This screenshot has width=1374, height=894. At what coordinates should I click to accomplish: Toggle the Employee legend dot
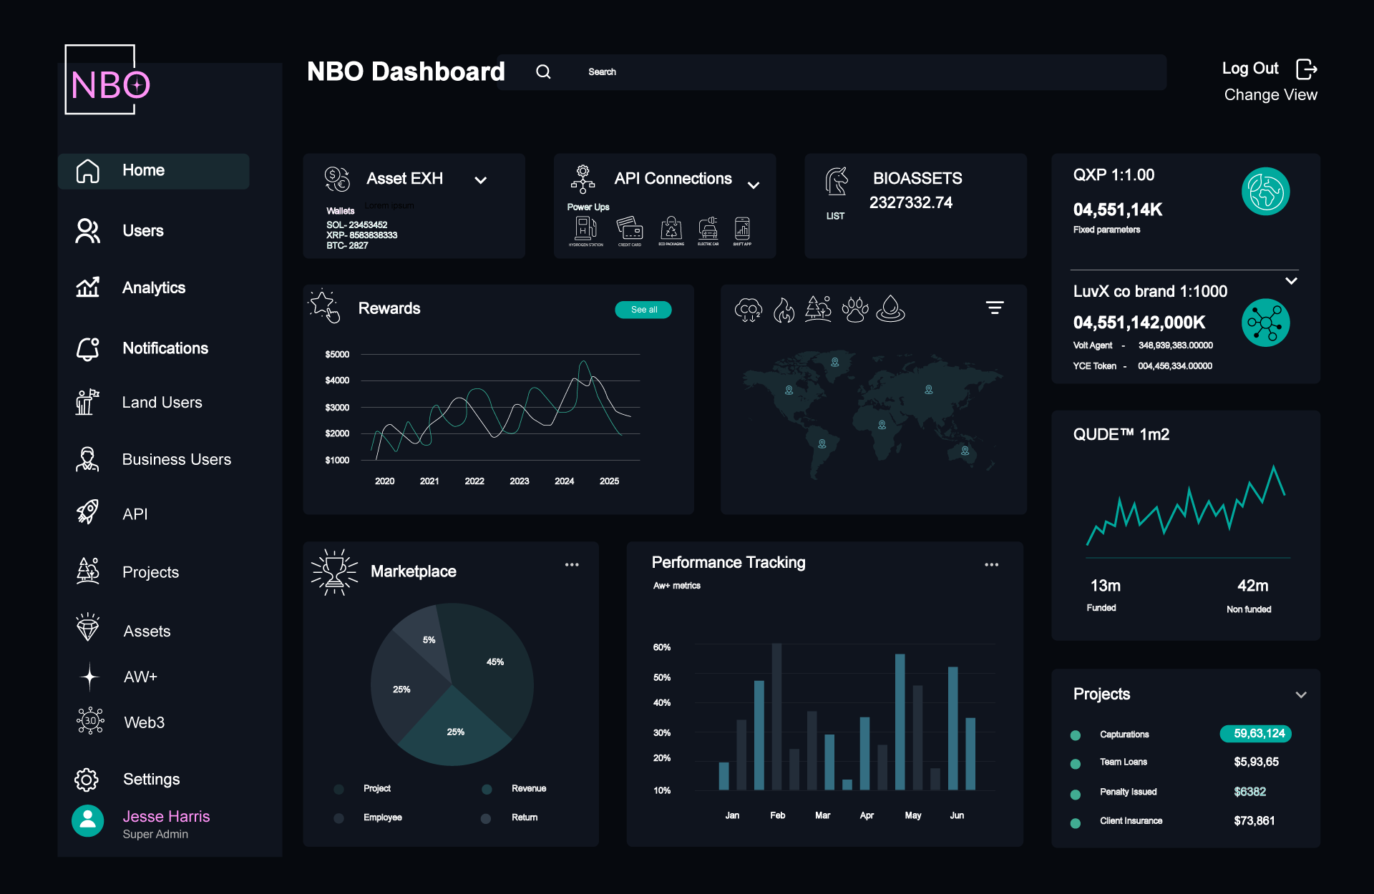pos(339,817)
